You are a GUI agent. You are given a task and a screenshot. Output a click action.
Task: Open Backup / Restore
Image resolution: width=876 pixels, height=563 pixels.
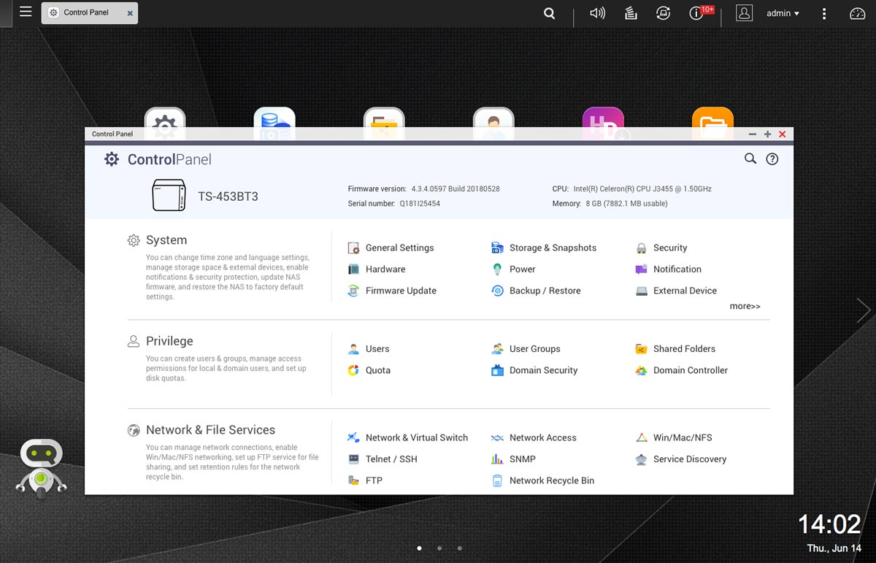tap(536, 291)
